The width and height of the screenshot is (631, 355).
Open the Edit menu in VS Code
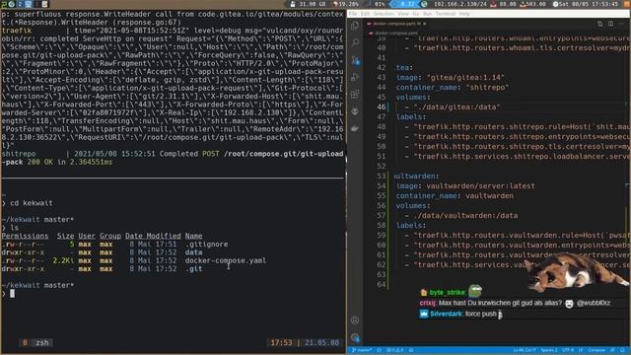(x=365, y=14)
